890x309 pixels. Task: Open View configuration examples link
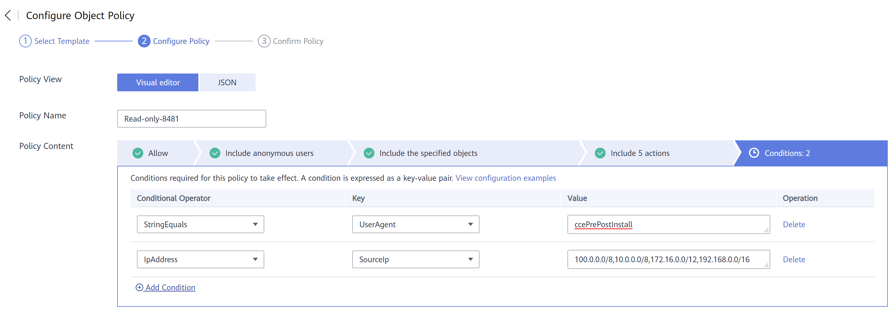pos(506,178)
